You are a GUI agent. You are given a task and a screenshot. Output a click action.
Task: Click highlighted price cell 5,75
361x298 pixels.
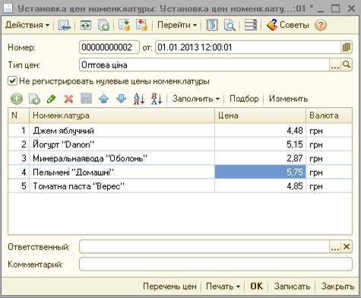[x=260, y=173]
